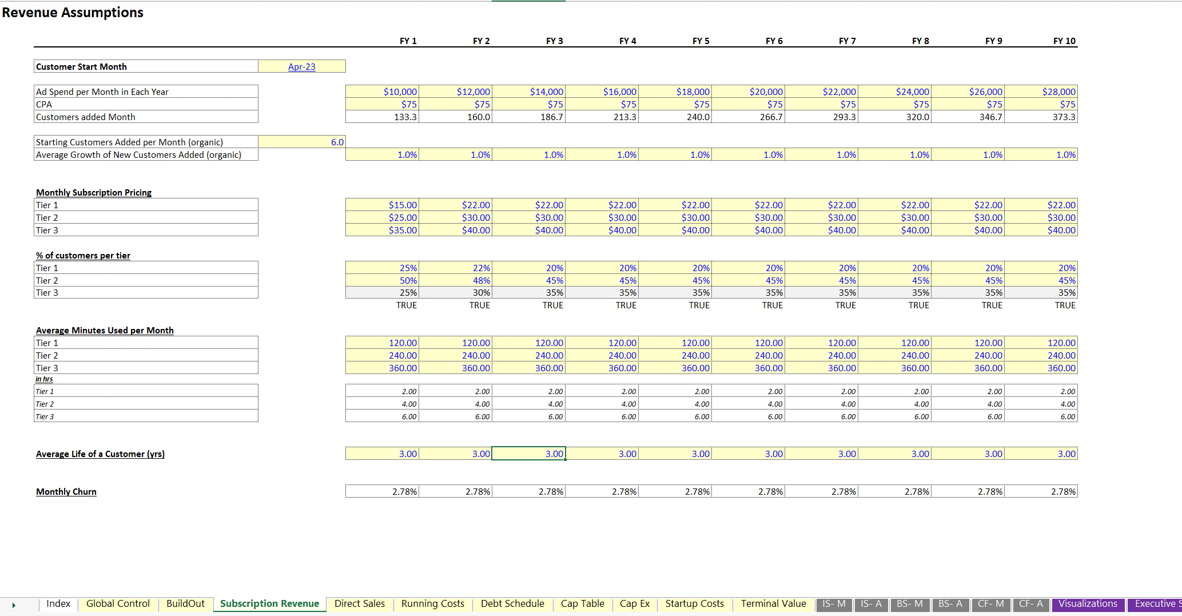
Task: Follow the Apr-23 hyperlink
Action: pyautogui.click(x=302, y=66)
